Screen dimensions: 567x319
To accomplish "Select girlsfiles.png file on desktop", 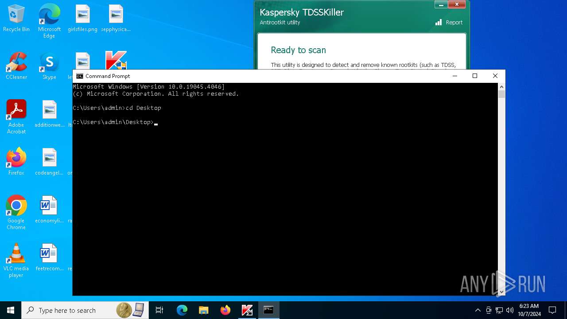I will 82,18.
